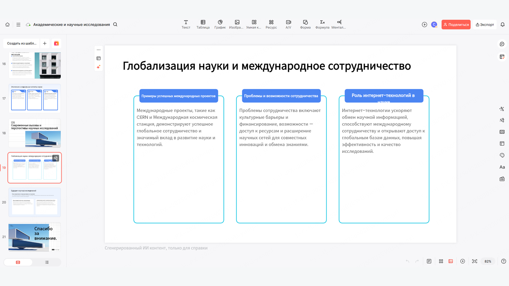Screen dimensions: 509x286
Task: Open the help question mark
Action: pos(504,261)
